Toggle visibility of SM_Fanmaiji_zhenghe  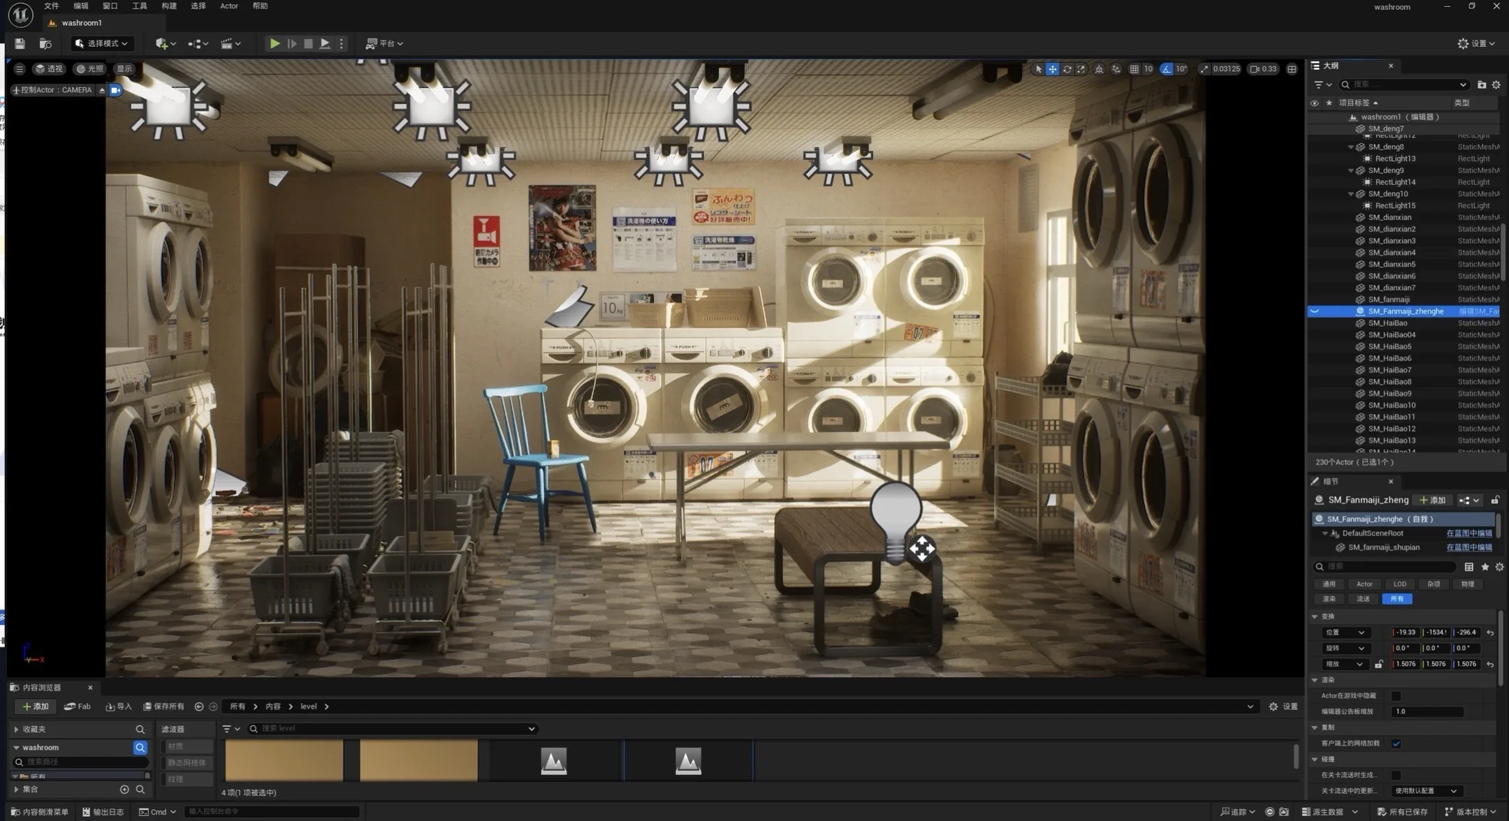pyautogui.click(x=1314, y=311)
